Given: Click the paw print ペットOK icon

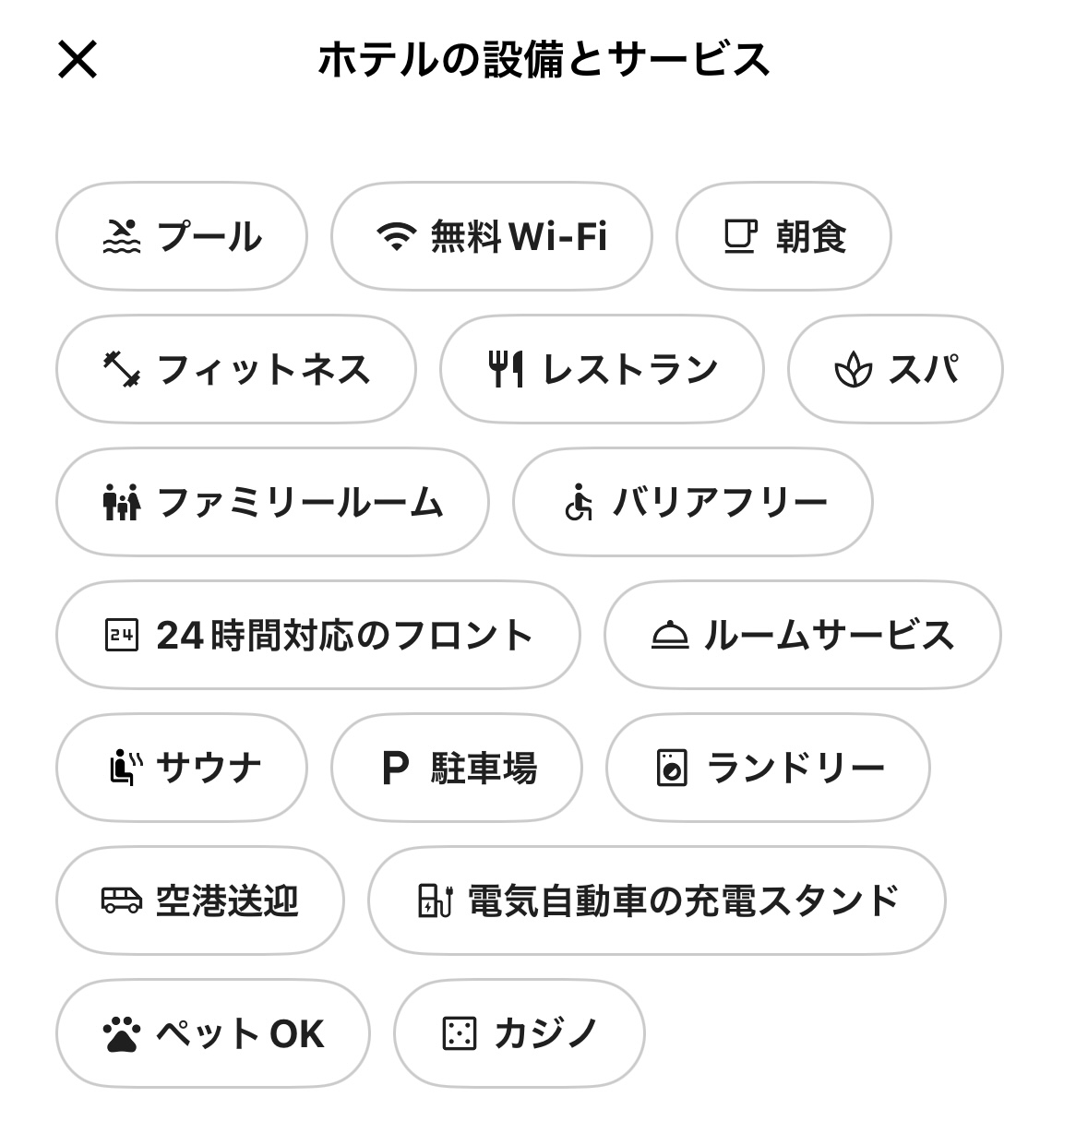Looking at the screenshot, I should [122, 1034].
